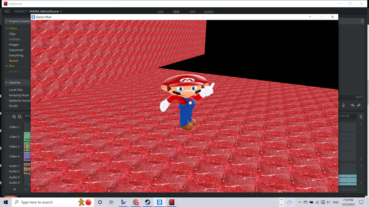Collapse the Filters section
Image resolution: width=369 pixels, height=207 pixels.
7,28
